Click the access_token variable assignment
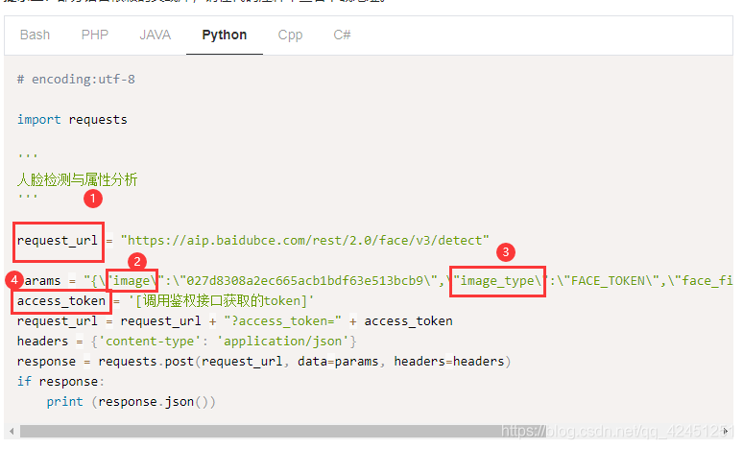 (61, 300)
